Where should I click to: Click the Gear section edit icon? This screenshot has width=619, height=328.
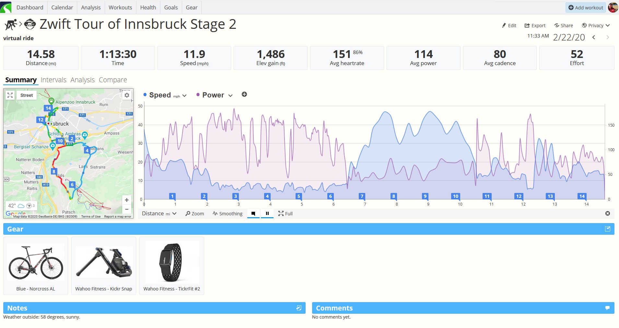point(608,229)
